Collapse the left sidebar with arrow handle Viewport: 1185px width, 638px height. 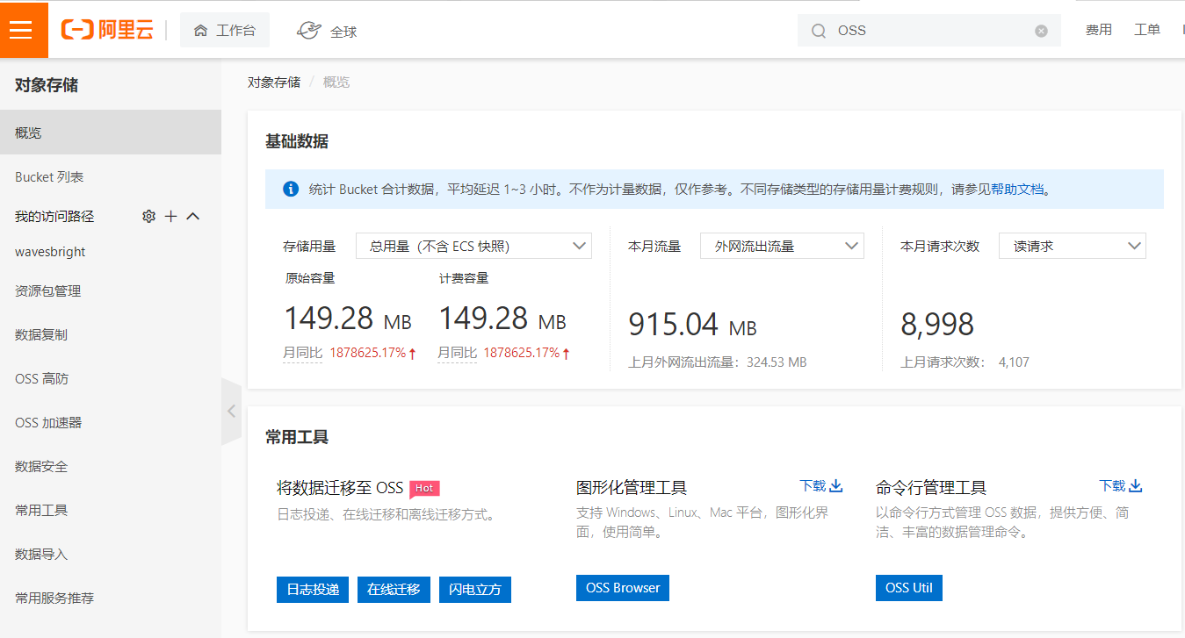pyautogui.click(x=231, y=411)
